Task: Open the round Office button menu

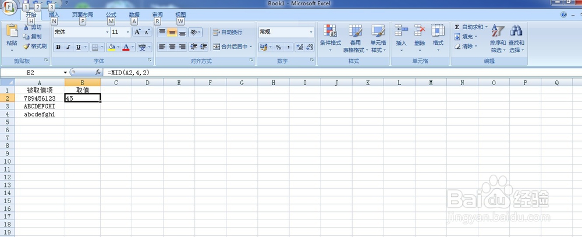Action: pos(9,8)
